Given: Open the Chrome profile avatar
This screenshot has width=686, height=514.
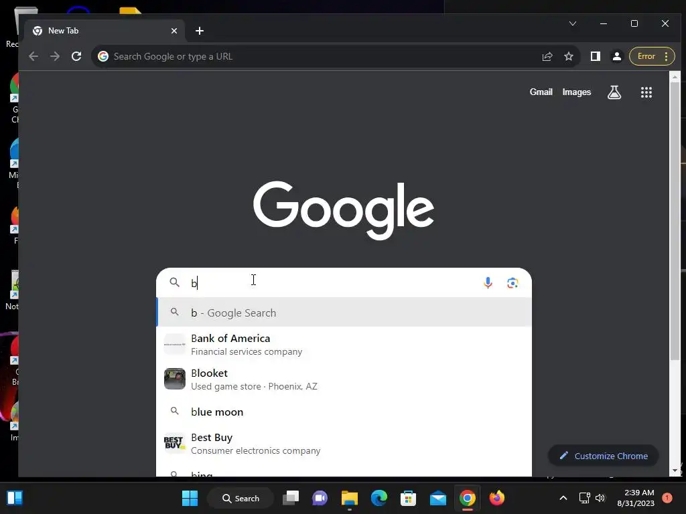Looking at the screenshot, I should [x=617, y=56].
